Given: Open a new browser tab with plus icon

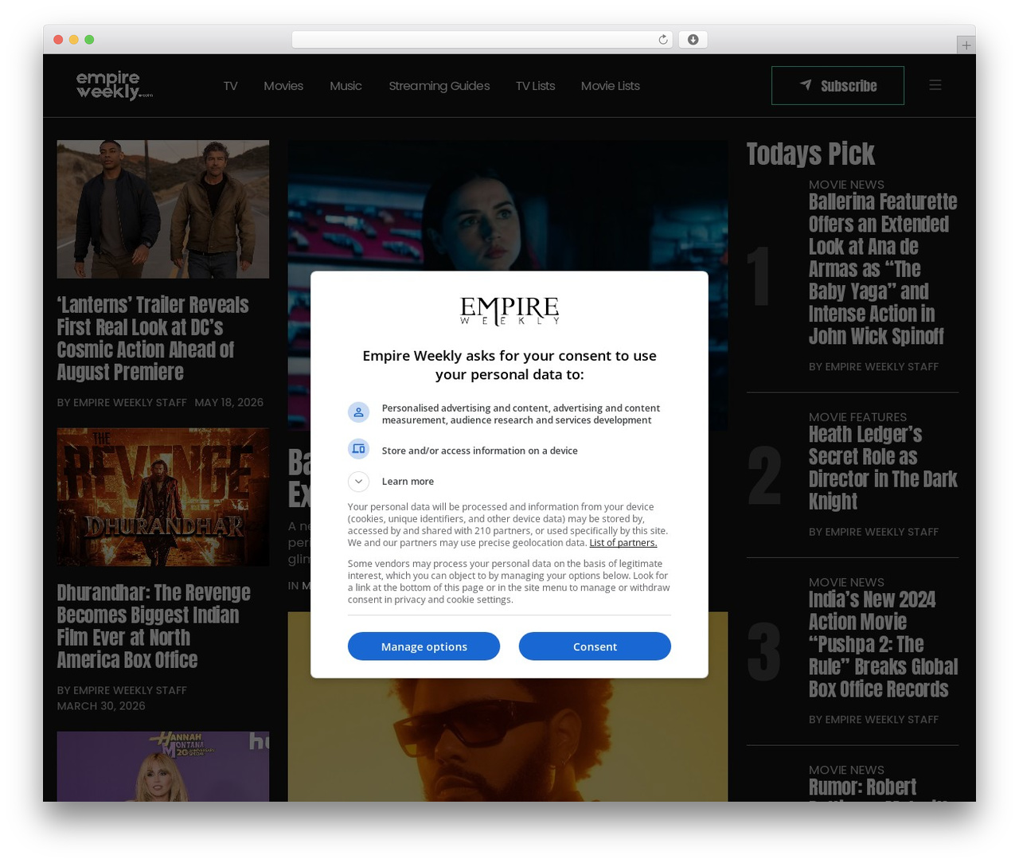Looking at the screenshot, I should (966, 45).
